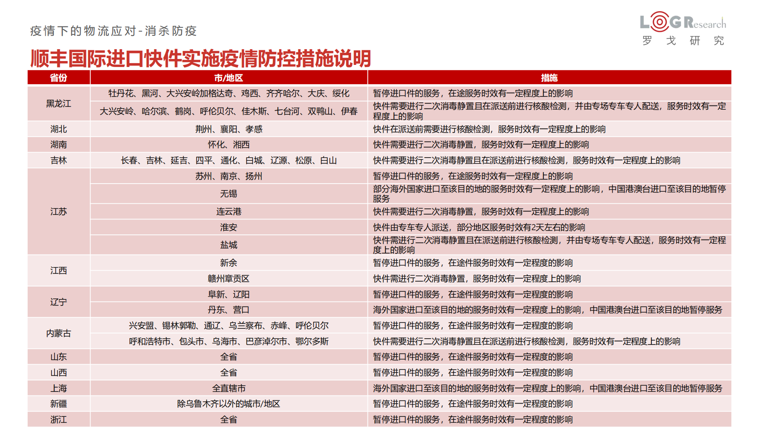This screenshot has height=427, width=759.
Task: Click the 省份 column header
Action: tap(59, 78)
